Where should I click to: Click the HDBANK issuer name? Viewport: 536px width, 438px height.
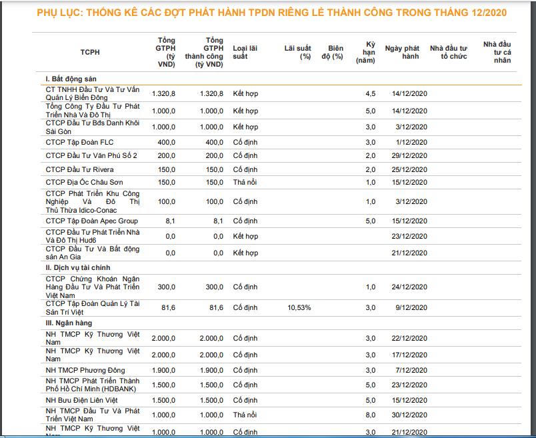(x=93, y=385)
